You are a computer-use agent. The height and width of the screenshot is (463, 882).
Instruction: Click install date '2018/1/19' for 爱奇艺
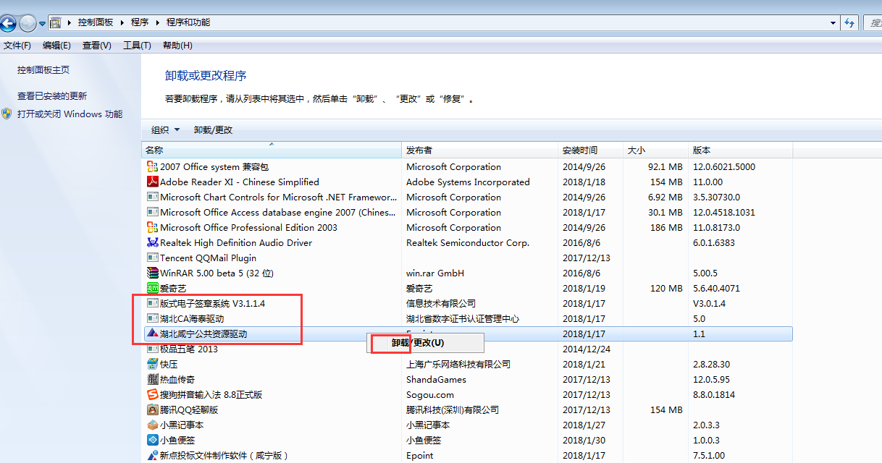[583, 289]
